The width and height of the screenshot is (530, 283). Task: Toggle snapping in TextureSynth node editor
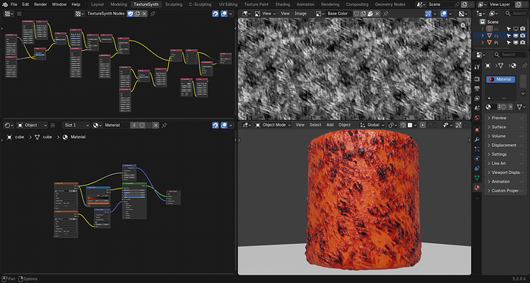tap(215, 14)
